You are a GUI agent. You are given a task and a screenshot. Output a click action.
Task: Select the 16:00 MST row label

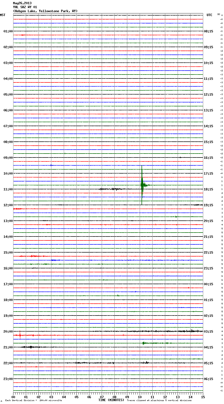click(8, 268)
